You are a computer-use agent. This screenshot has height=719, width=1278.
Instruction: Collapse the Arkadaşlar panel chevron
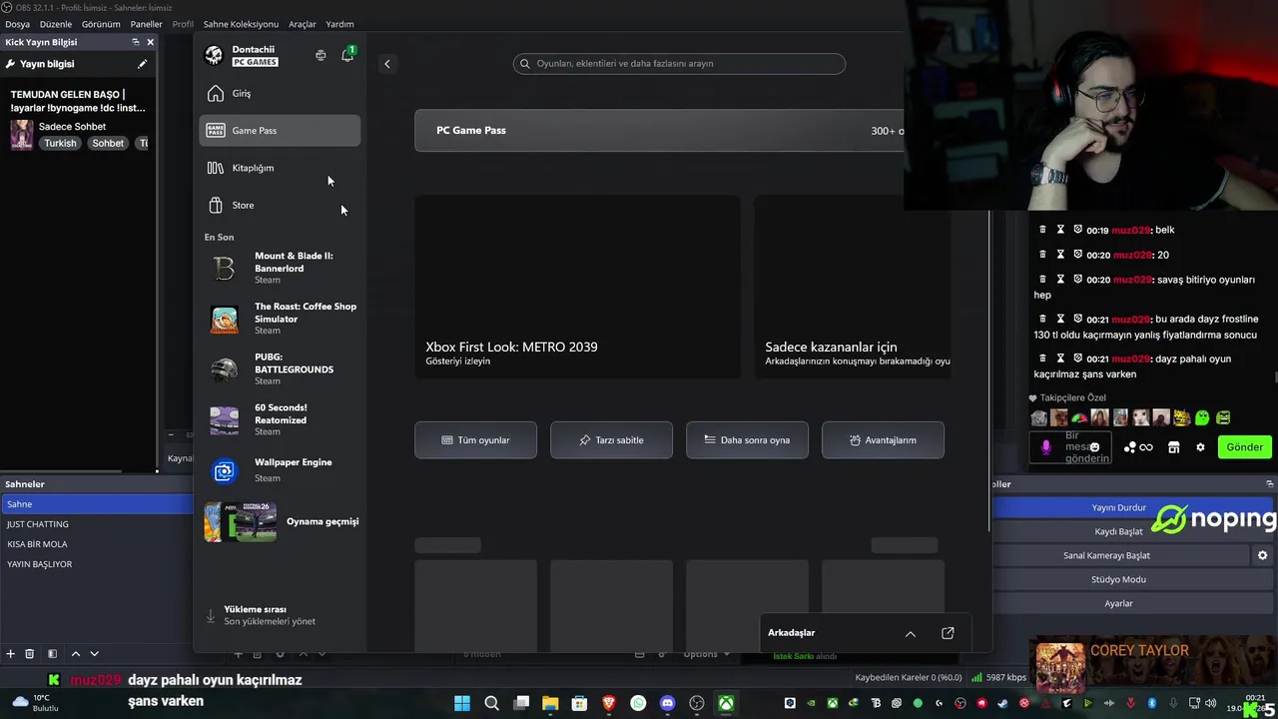click(910, 633)
